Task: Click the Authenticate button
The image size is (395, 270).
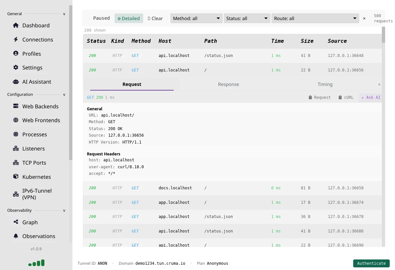Action: [371, 263]
